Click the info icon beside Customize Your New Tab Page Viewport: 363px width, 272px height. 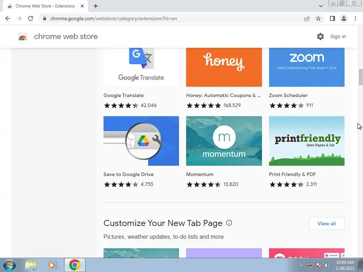[229, 223]
